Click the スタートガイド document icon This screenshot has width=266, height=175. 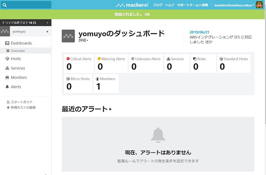point(8,102)
